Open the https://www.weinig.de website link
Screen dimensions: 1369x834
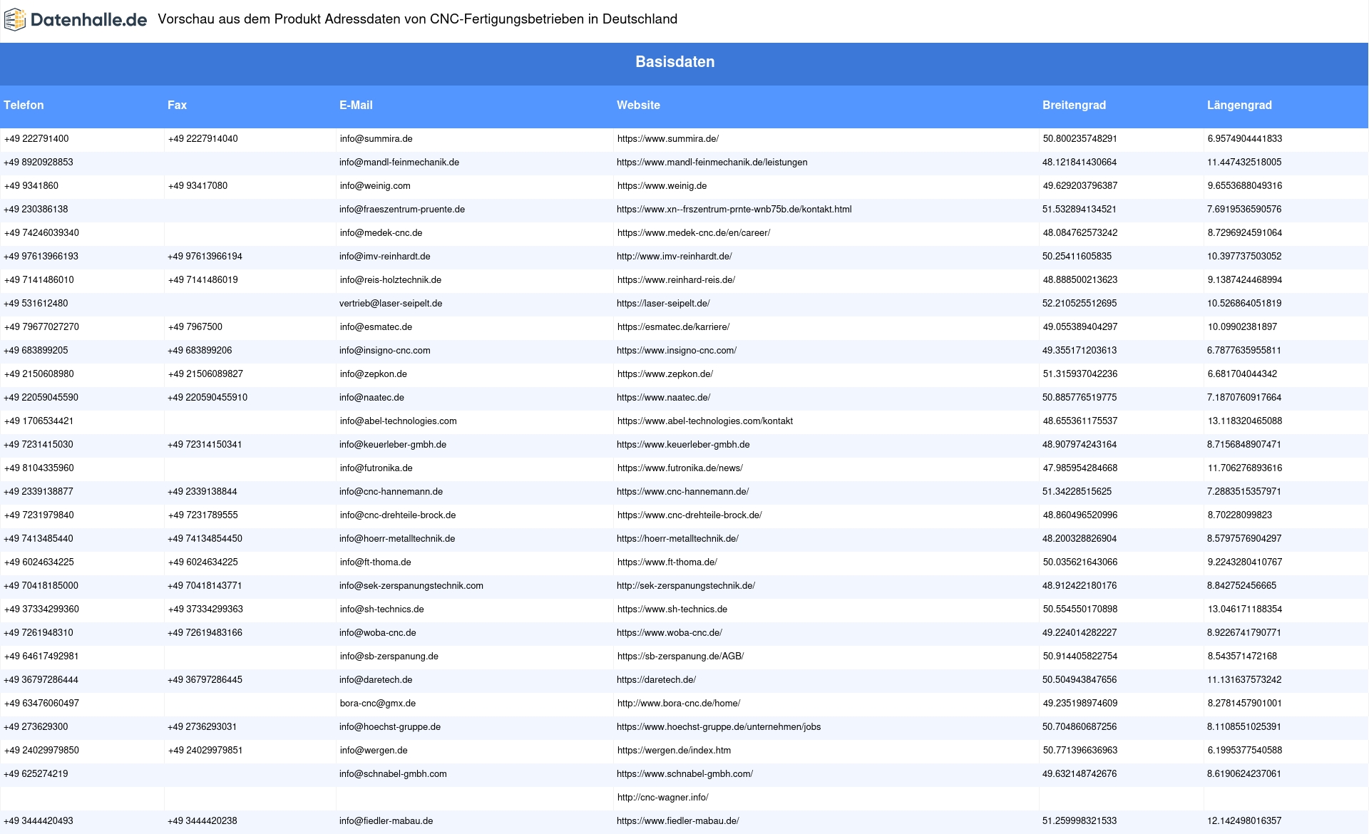[662, 186]
